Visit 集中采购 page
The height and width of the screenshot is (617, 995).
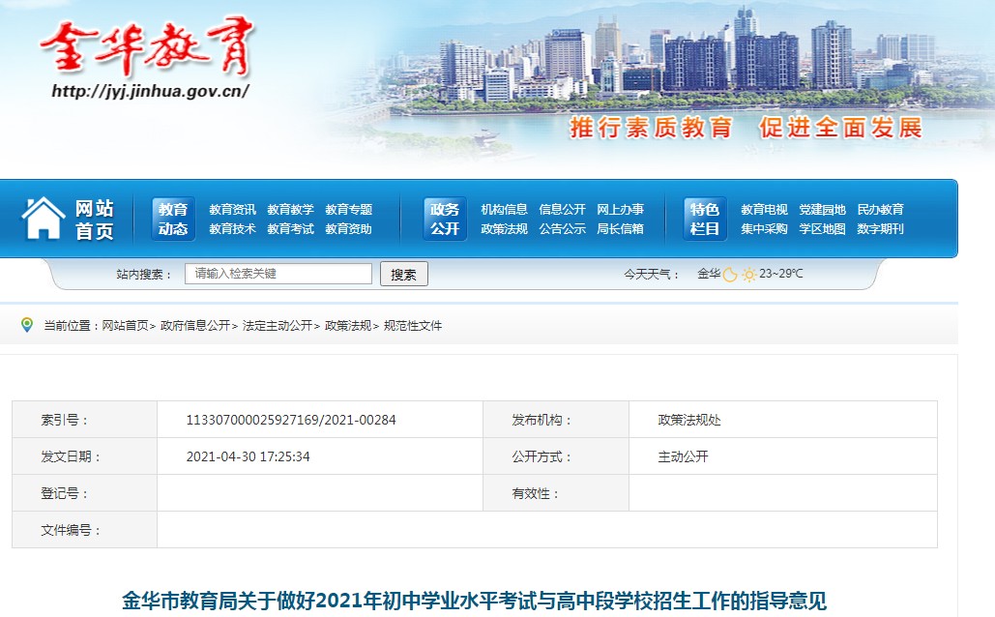click(x=764, y=228)
